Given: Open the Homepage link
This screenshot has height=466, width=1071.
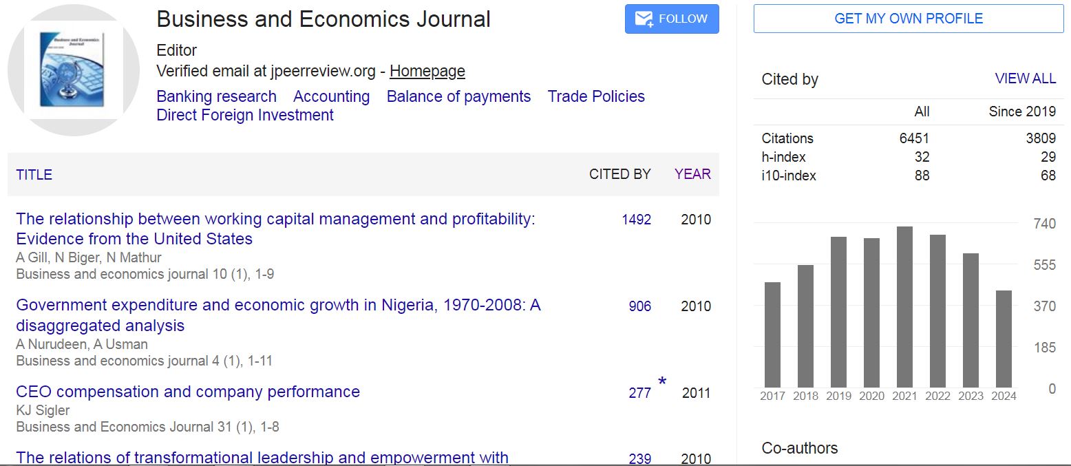Looking at the screenshot, I should click(427, 71).
